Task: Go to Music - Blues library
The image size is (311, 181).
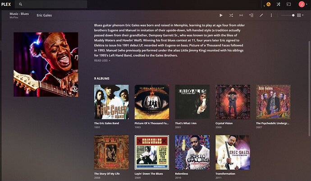Action: (x=19, y=14)
